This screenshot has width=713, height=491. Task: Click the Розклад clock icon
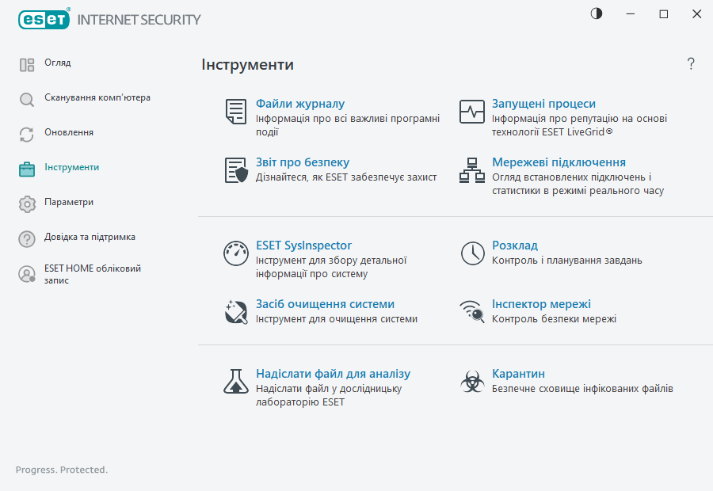coord(472,253)
